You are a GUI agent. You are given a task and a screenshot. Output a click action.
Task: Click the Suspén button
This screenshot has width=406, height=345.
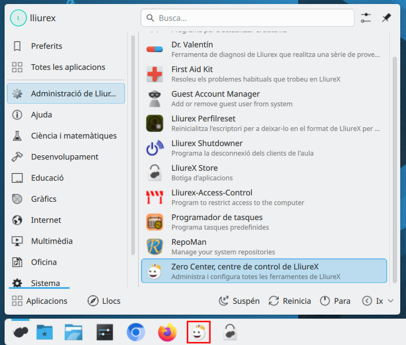point(239,301)
